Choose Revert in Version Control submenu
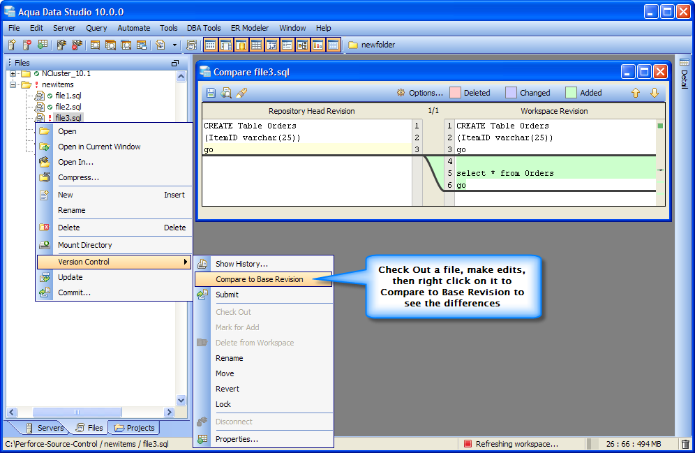Image resolution: width=695 pixels, height=453 pixels. [264, 389]
